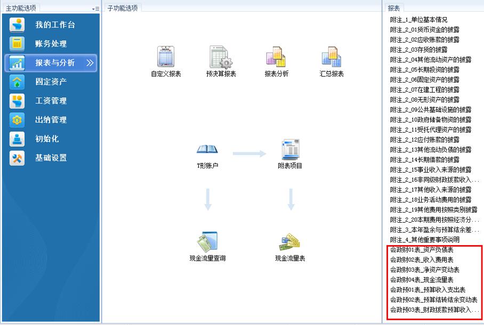Select 附注_2_08无形资产的披露
Image resolution: width=484 pixels, height=325 pixels.
tap(425, 100)
